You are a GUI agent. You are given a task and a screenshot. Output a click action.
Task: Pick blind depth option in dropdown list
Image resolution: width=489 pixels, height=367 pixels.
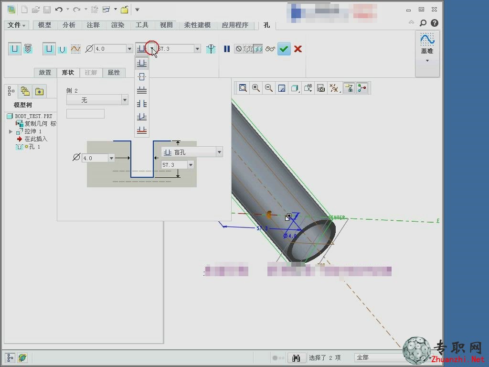141,64
